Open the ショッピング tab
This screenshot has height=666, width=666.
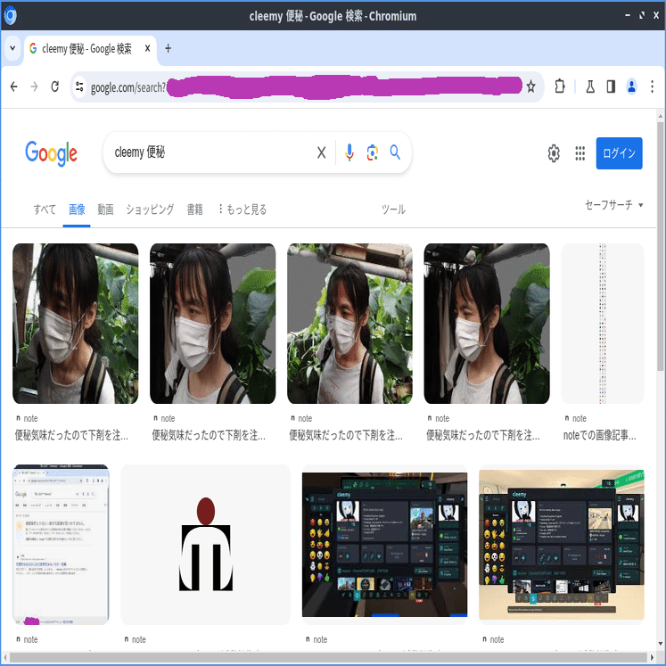(150, 210)
